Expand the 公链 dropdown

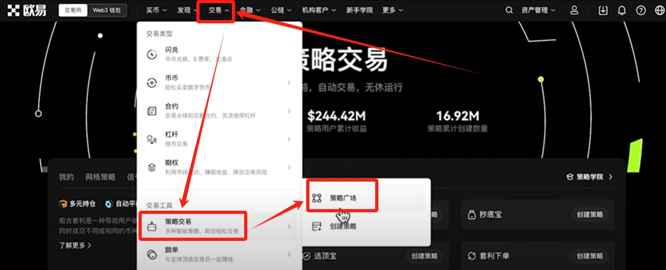point(281,10)
